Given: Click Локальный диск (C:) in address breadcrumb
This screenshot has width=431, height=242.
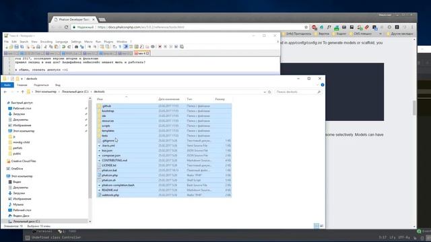Looking at the screenshot, I should coord(75,91).
